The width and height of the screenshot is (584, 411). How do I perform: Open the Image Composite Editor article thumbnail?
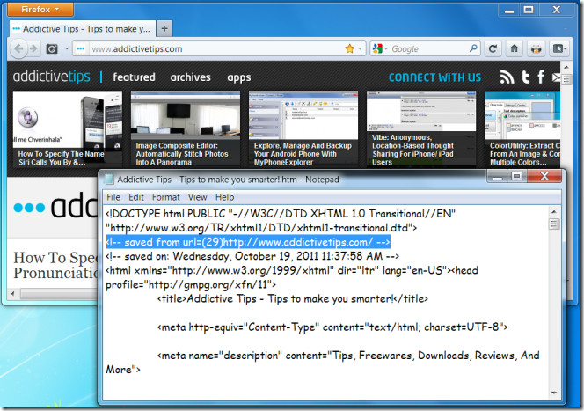tap(186, 128)
